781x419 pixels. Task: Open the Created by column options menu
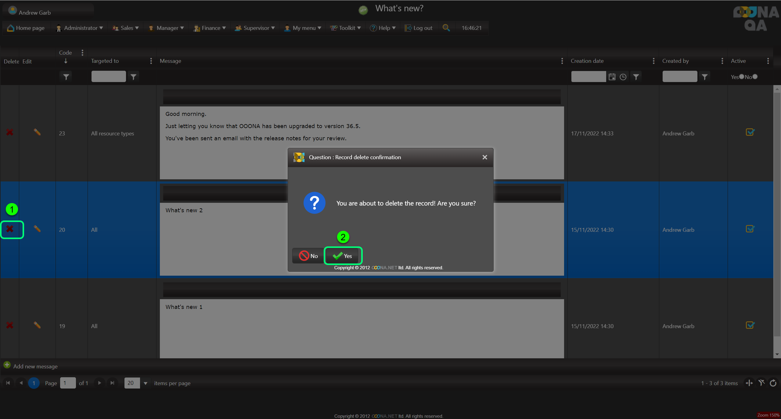(x=722, y=61)
